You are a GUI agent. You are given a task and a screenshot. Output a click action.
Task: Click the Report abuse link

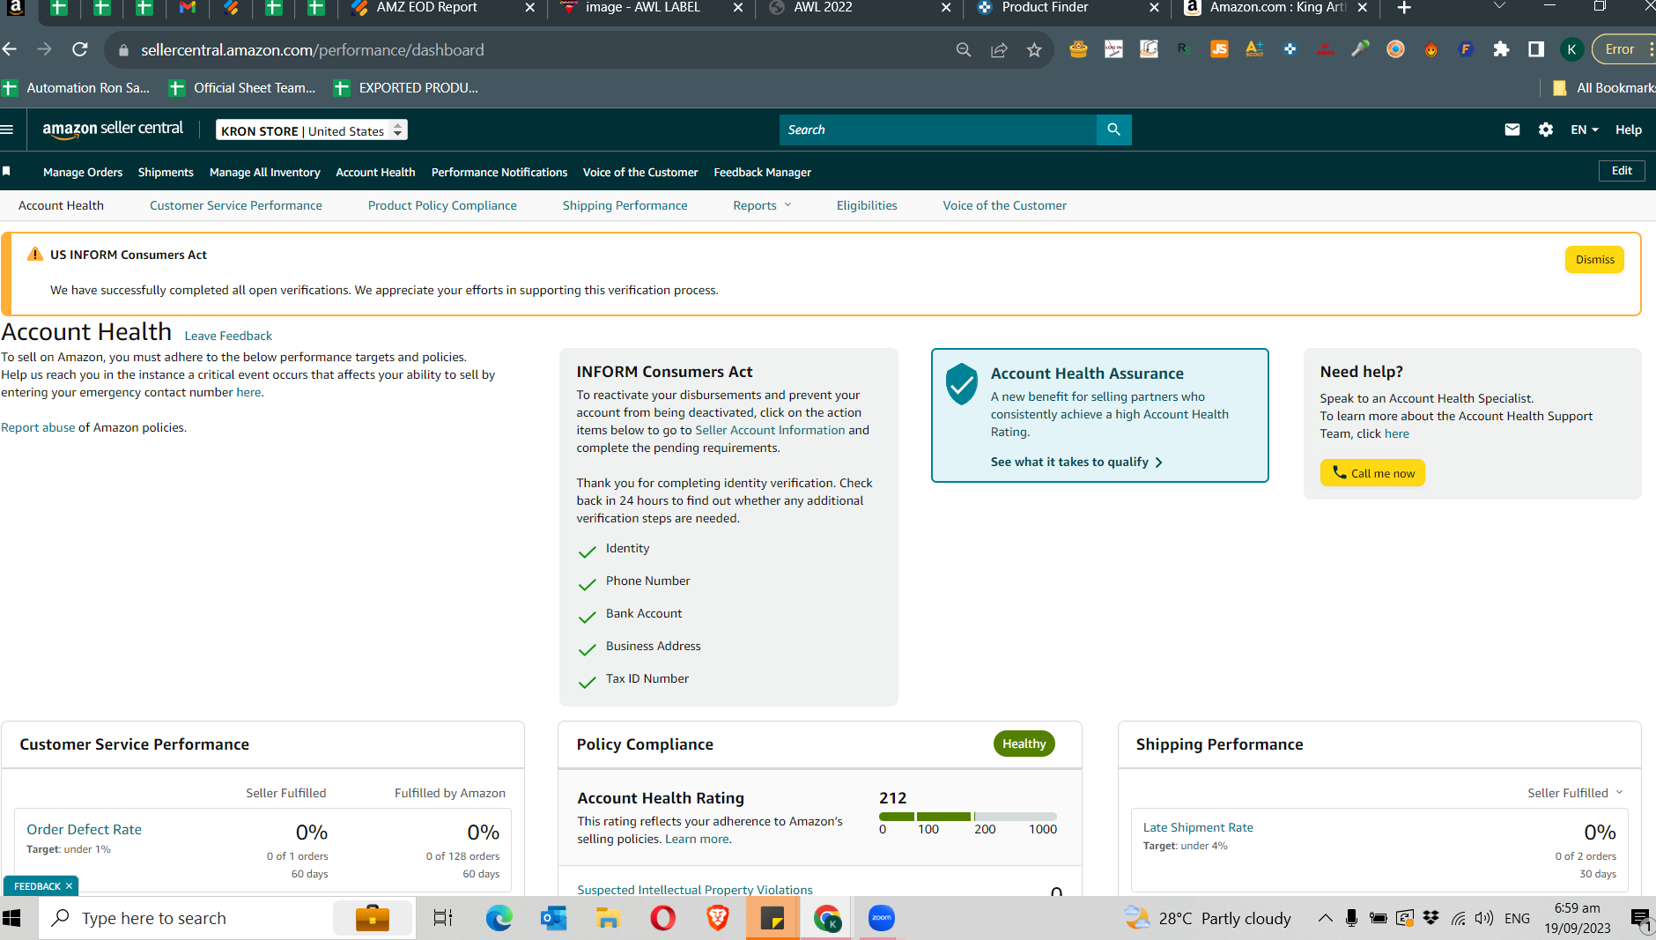click(38, 427)
